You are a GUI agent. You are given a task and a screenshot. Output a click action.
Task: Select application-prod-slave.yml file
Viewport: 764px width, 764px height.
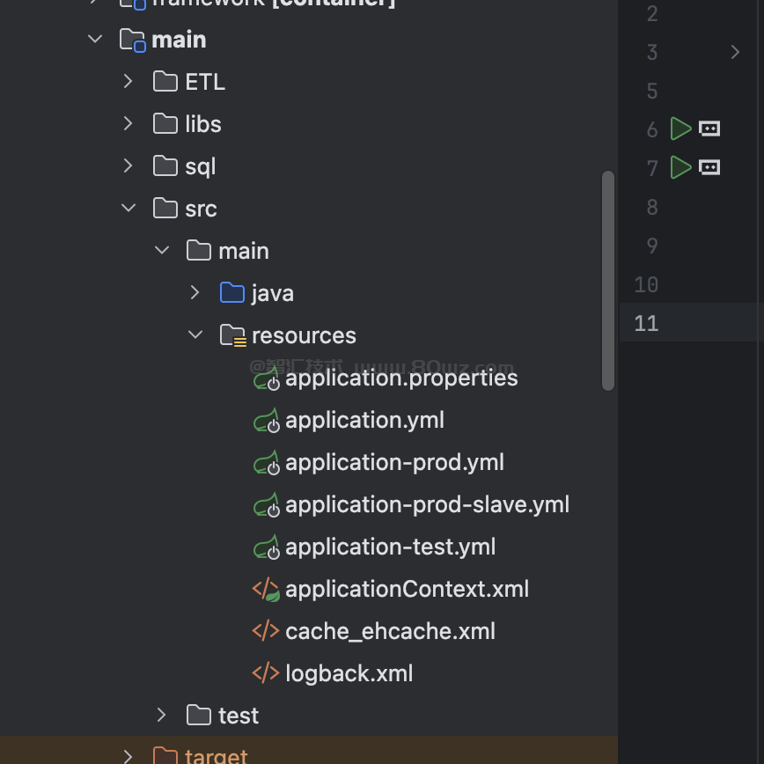427,504
